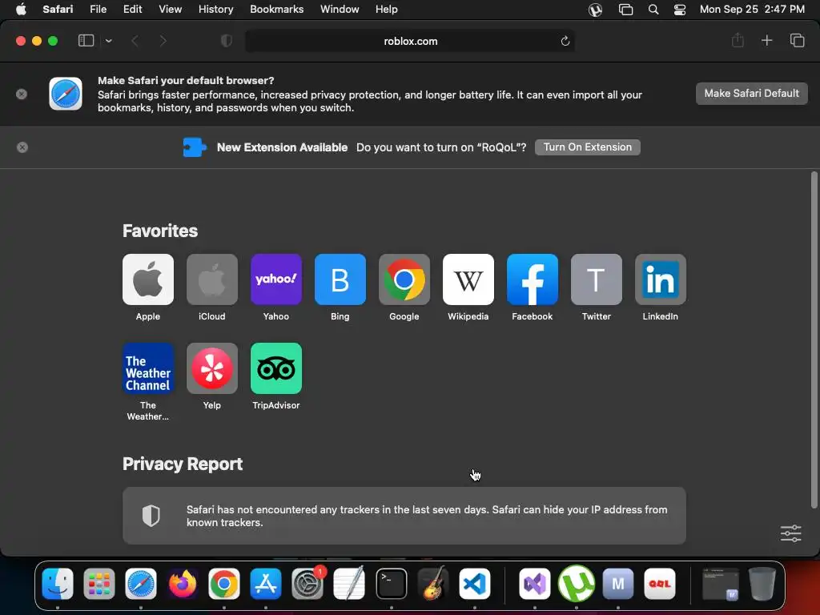Screen dimensions: 820x615
Task: Open The Weather Channel favorite
Action: tap(148, 368)
